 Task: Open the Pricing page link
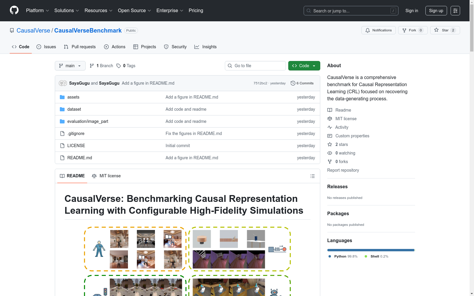(196, 11)
